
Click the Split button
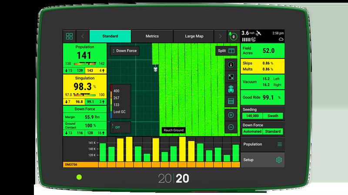pyautogui.click(x=226, y=51)
